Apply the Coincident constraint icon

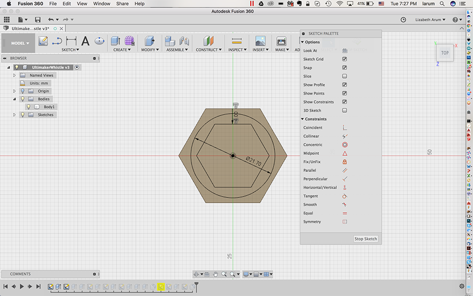click(x=345, y=128)
